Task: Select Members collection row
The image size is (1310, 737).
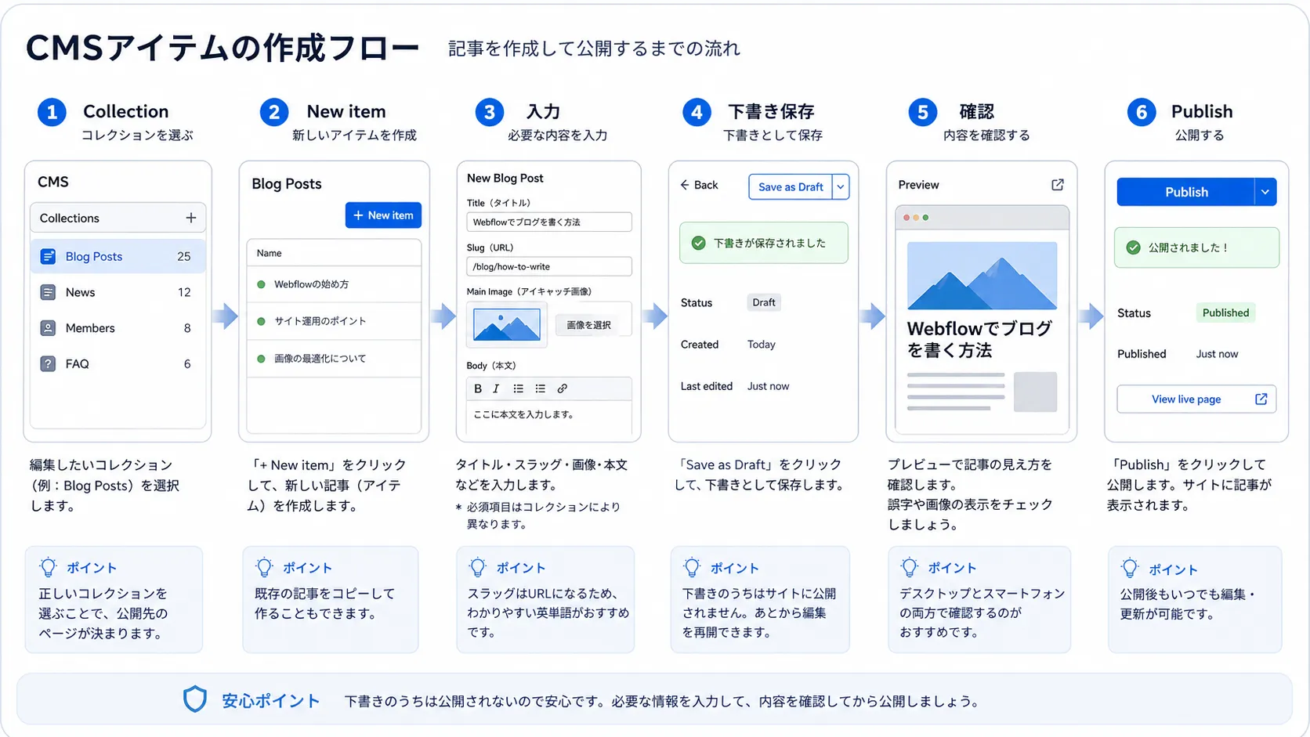Action: 118,328
